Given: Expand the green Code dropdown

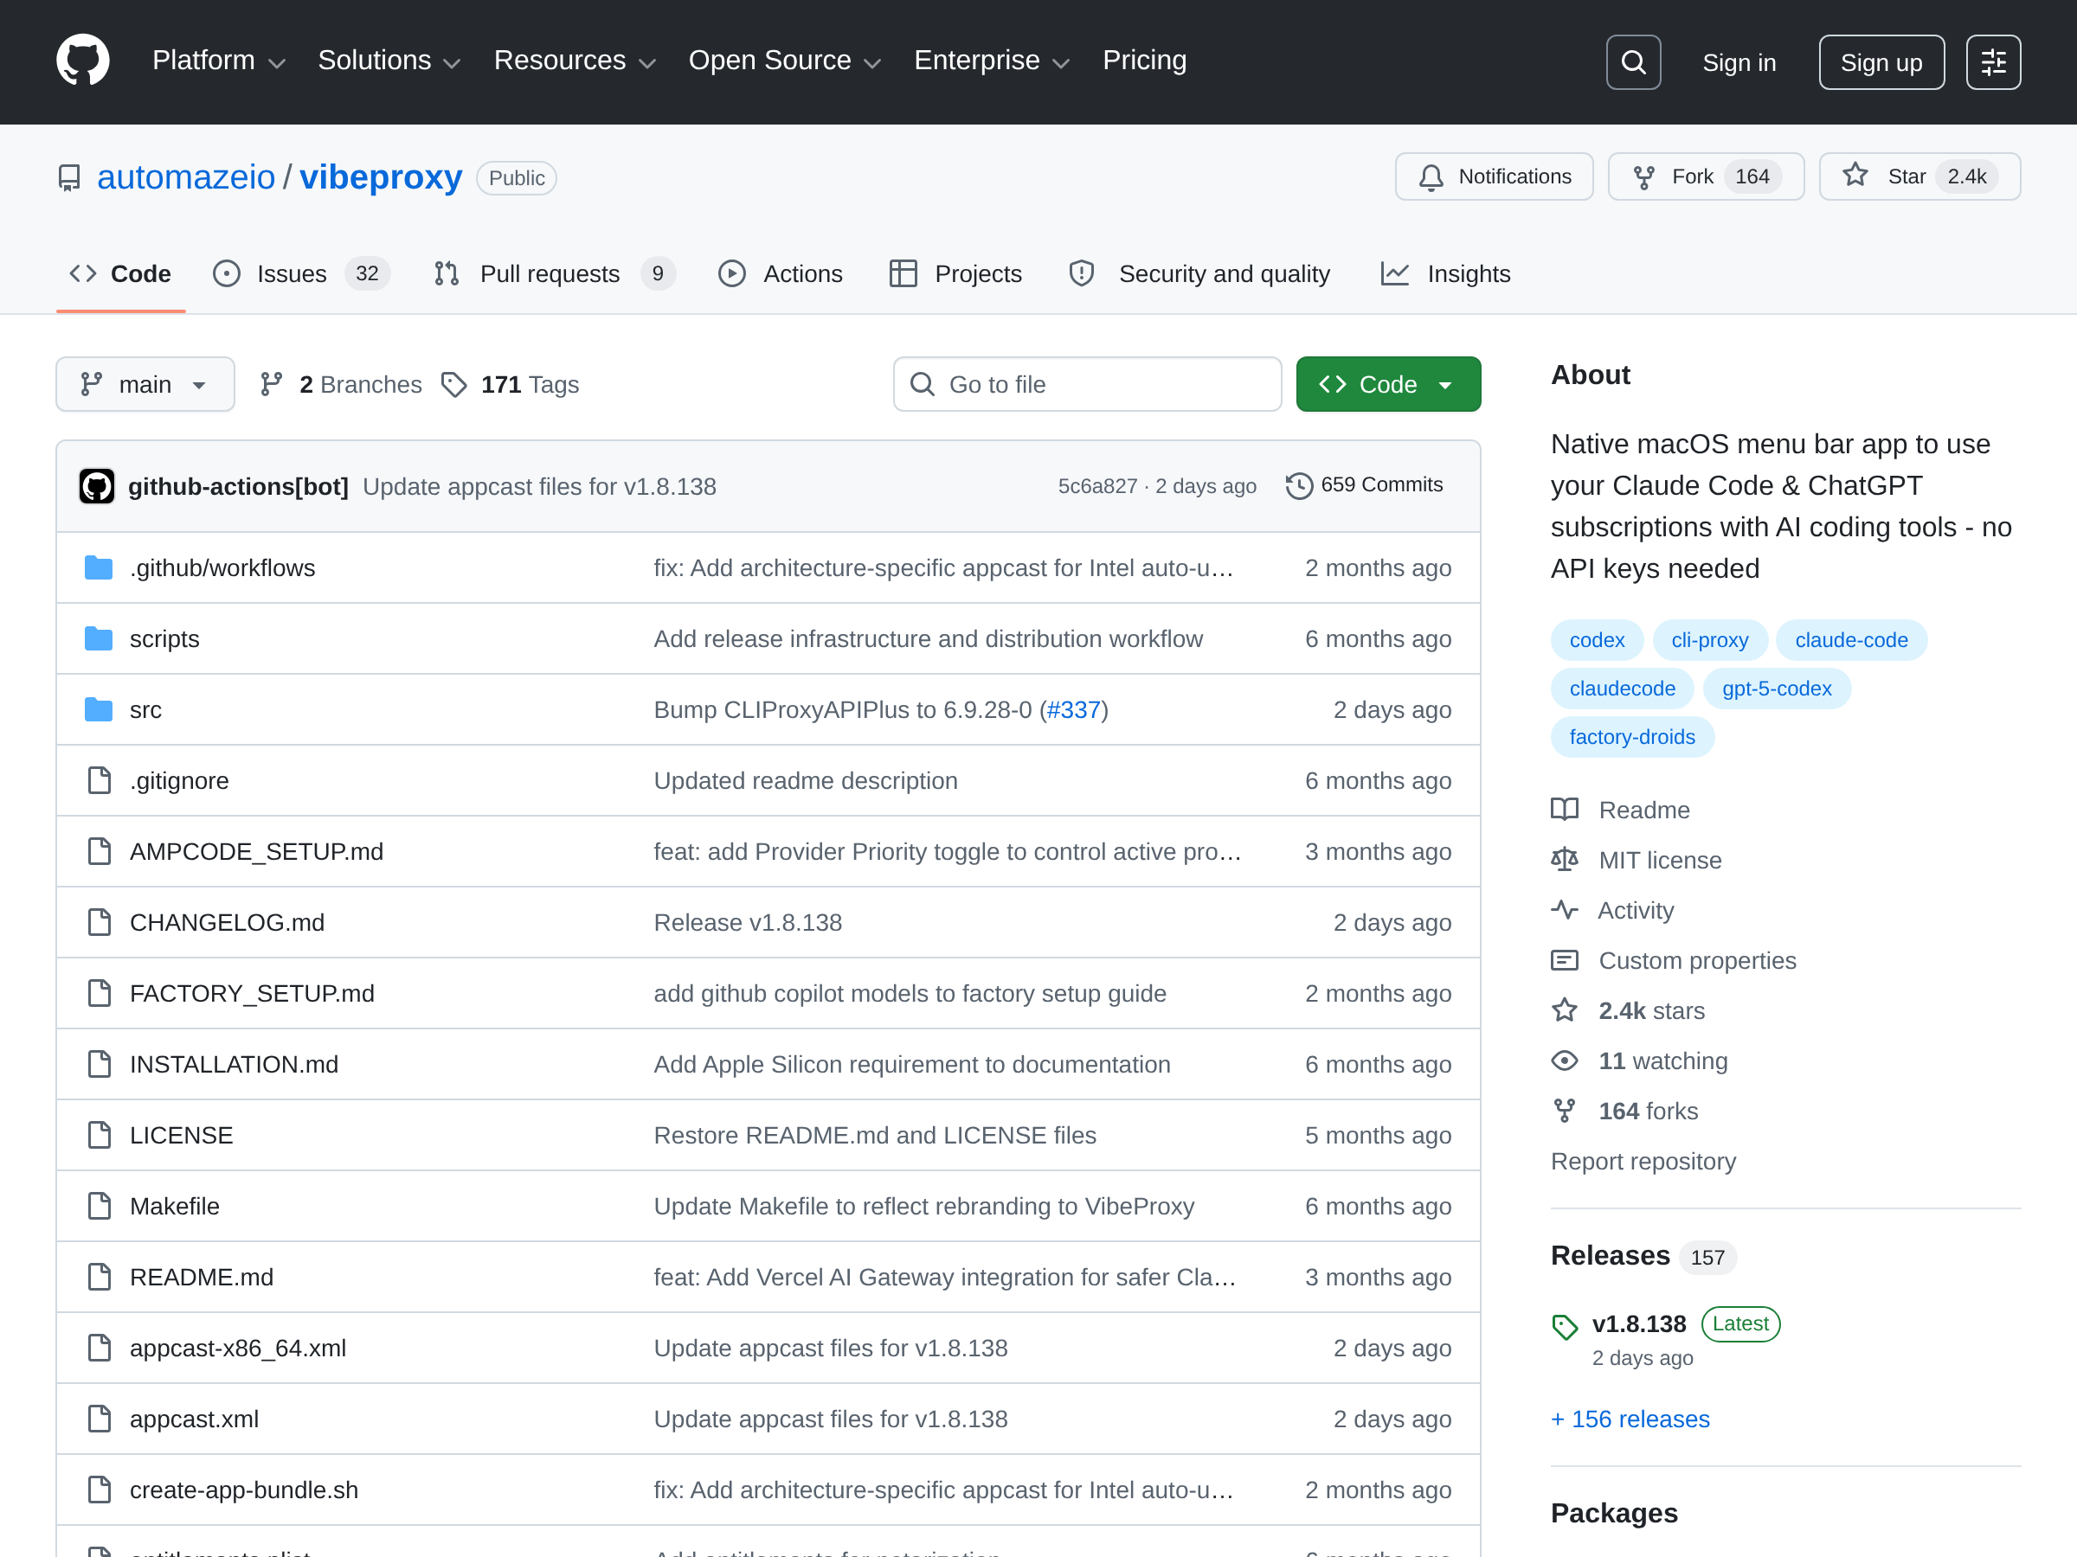Looking at the screenshot, I should [1387, 385].
